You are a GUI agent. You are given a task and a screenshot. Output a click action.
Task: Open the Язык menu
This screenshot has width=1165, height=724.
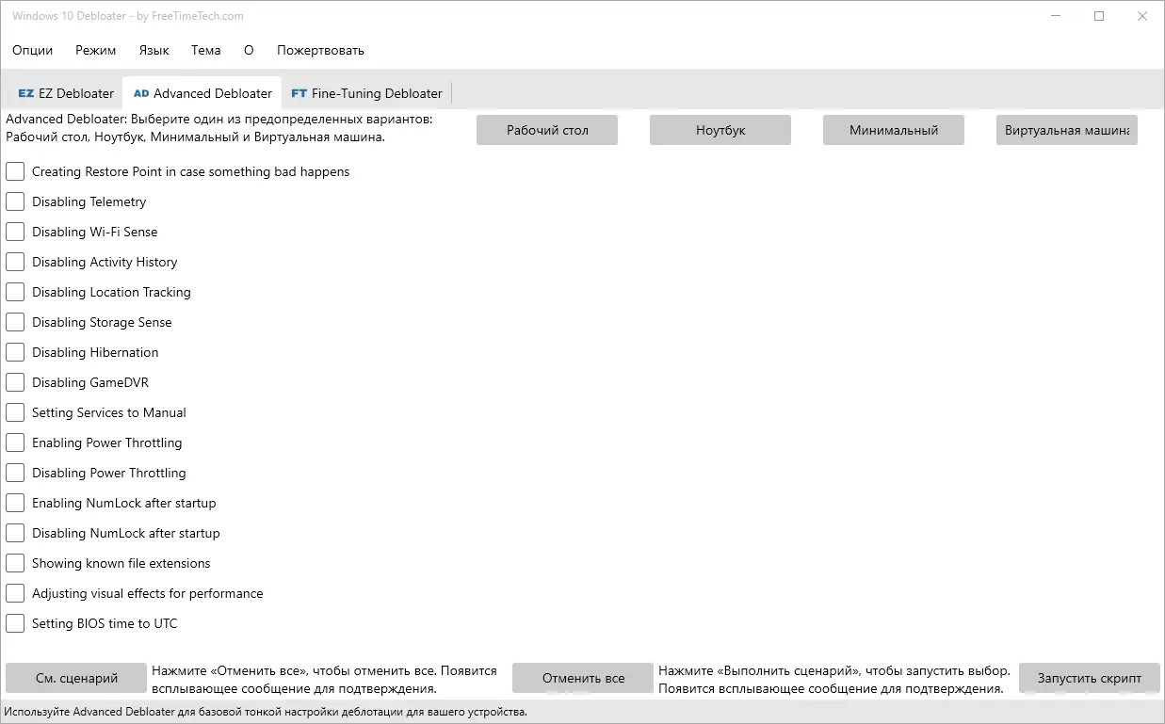click(x=154, y=50)
